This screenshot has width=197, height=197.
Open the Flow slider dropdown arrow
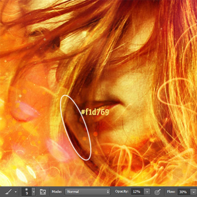pos(193,192)
